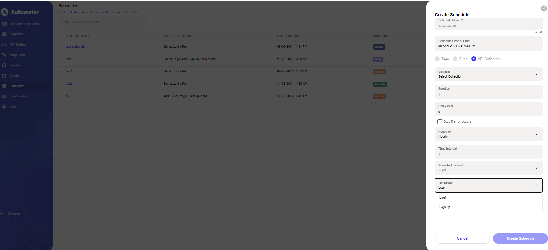548x250 pixels.
Task: Enable Stop if error occurs checkbox
Action: click(x=440, y=122)
